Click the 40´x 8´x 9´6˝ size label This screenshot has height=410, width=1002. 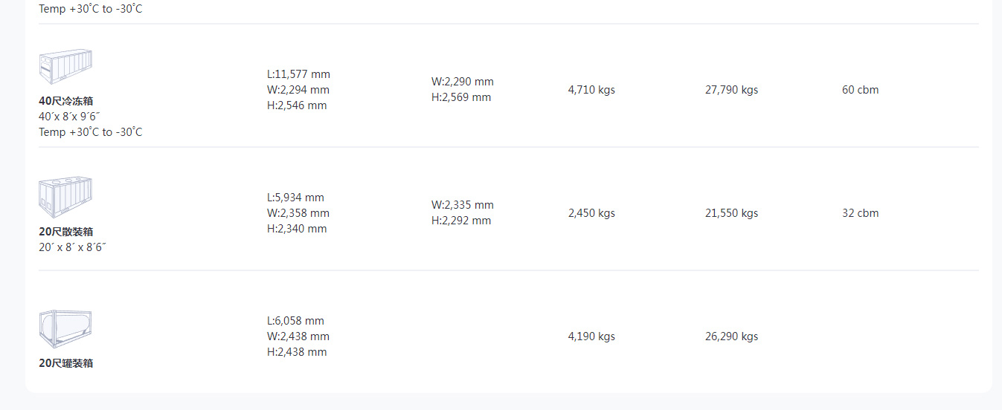[x=69, y=117]
